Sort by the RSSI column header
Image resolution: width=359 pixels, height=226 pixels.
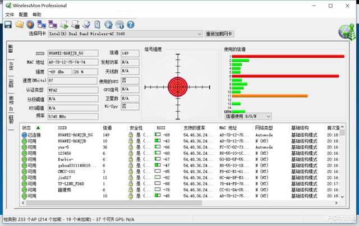(x=161, y=128)
